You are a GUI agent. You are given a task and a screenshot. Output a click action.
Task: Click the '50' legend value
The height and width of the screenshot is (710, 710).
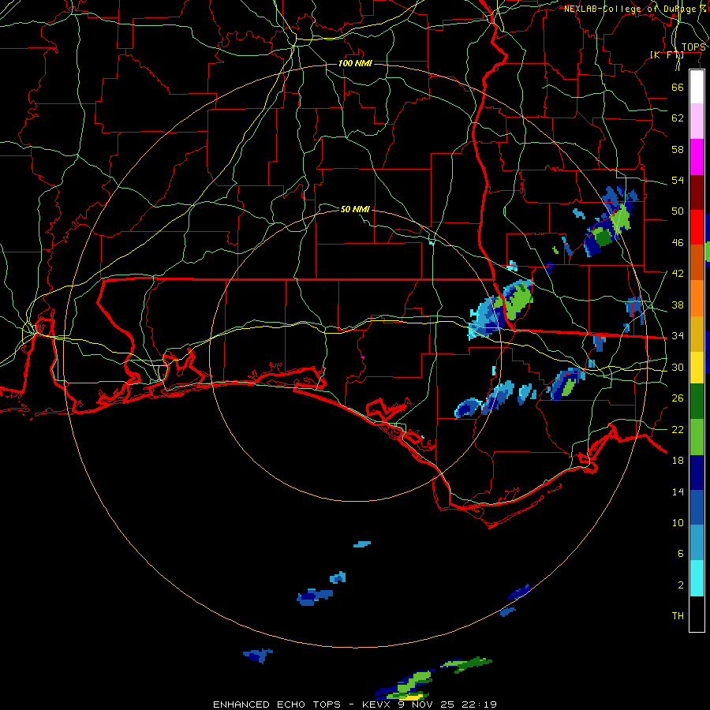point(678,211)
